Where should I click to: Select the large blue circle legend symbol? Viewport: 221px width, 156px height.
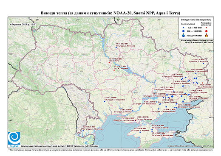coord(184,31)
